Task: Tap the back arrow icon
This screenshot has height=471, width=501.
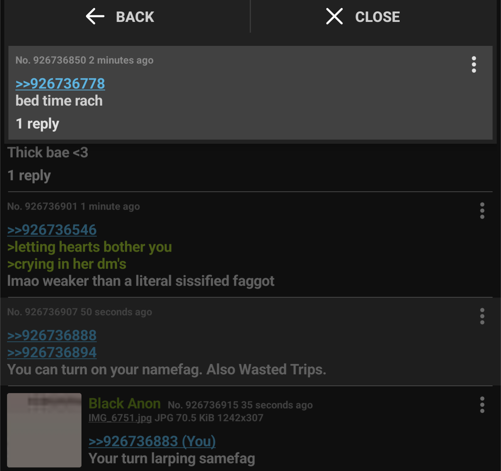Action: [95, 16]
